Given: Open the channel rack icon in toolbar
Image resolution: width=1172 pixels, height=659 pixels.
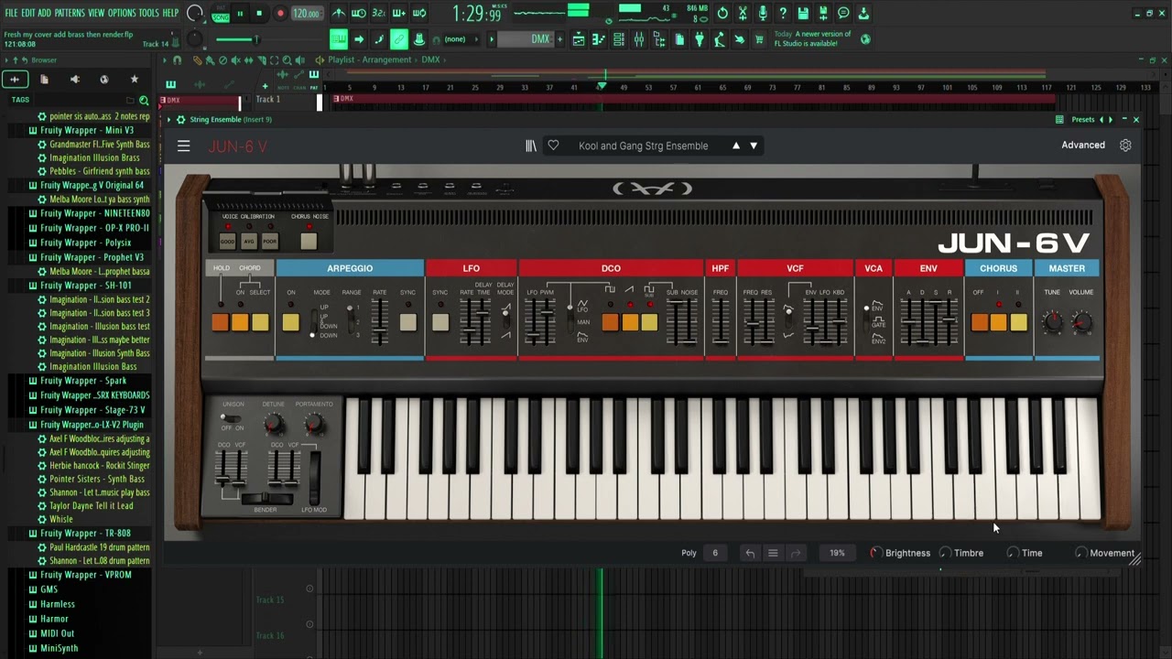Looking at the screenshot, I should (619, 39).
